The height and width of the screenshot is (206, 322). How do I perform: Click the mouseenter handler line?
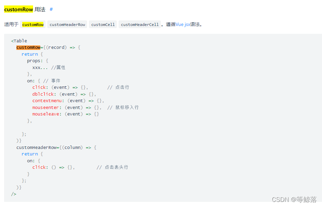(46, 107)
